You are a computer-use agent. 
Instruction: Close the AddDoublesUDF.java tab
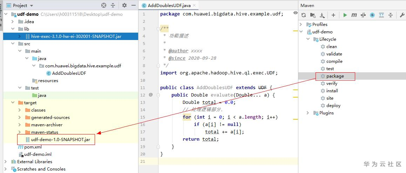click(x=194, y=5)
